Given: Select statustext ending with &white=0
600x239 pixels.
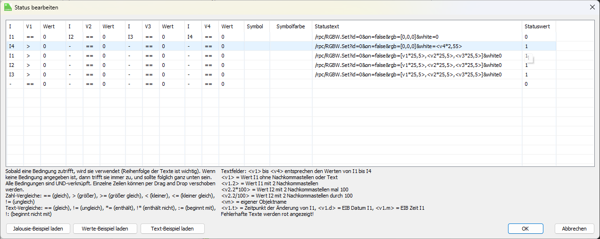Looking at the screenshot, I should tap(376, 37).
